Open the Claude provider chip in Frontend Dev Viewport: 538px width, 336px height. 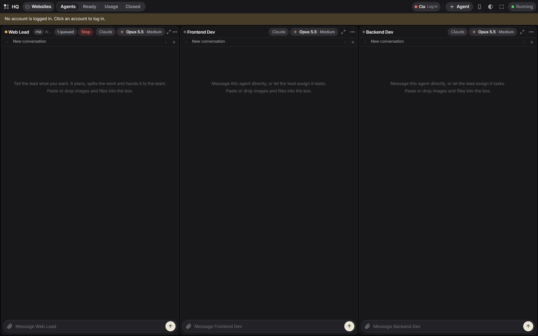(279, 32)
